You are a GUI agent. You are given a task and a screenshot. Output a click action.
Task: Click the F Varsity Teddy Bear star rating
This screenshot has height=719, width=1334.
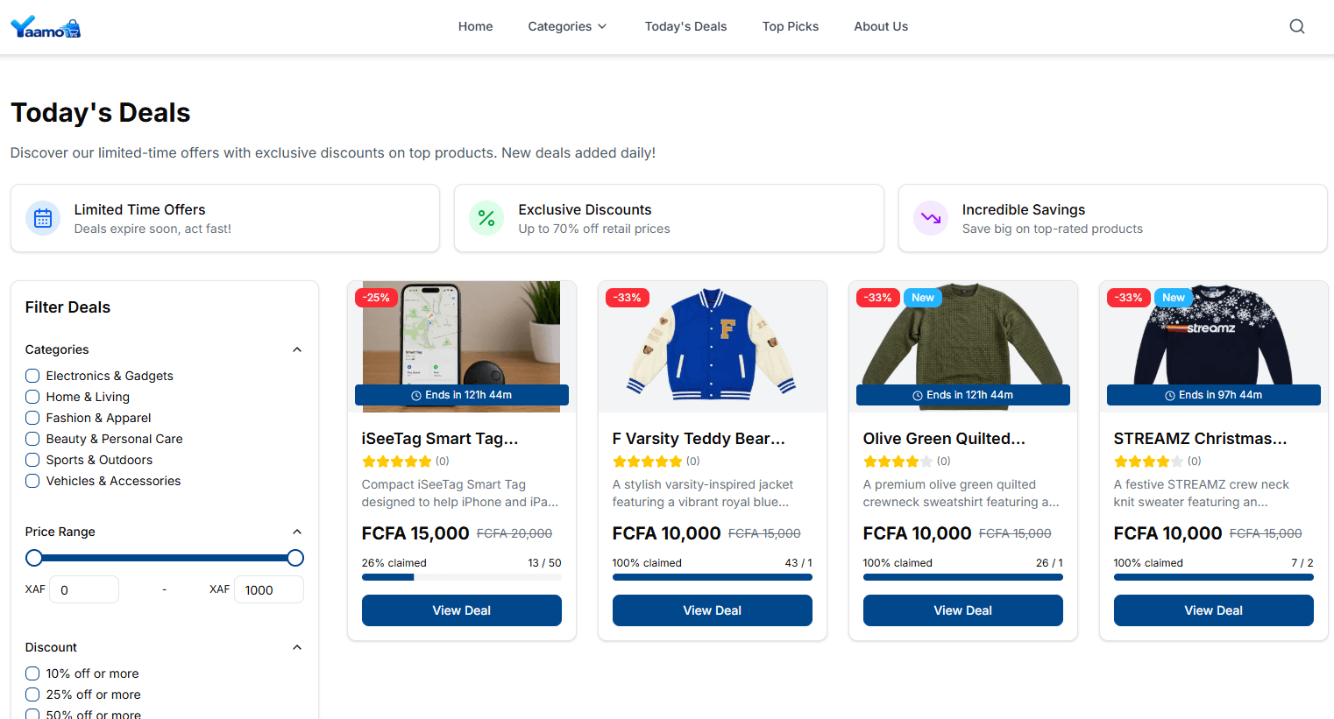tap(648, 462)
